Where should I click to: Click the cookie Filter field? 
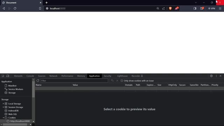click(74, 80)
